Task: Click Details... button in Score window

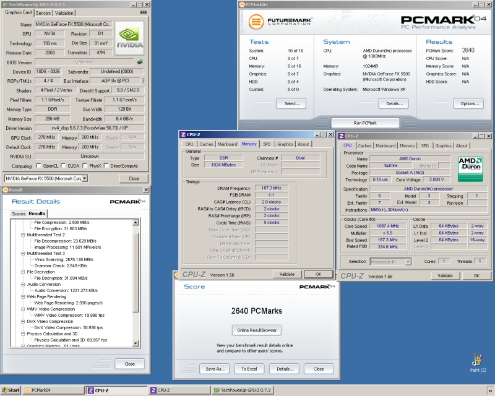Action: tap(284, 369)
